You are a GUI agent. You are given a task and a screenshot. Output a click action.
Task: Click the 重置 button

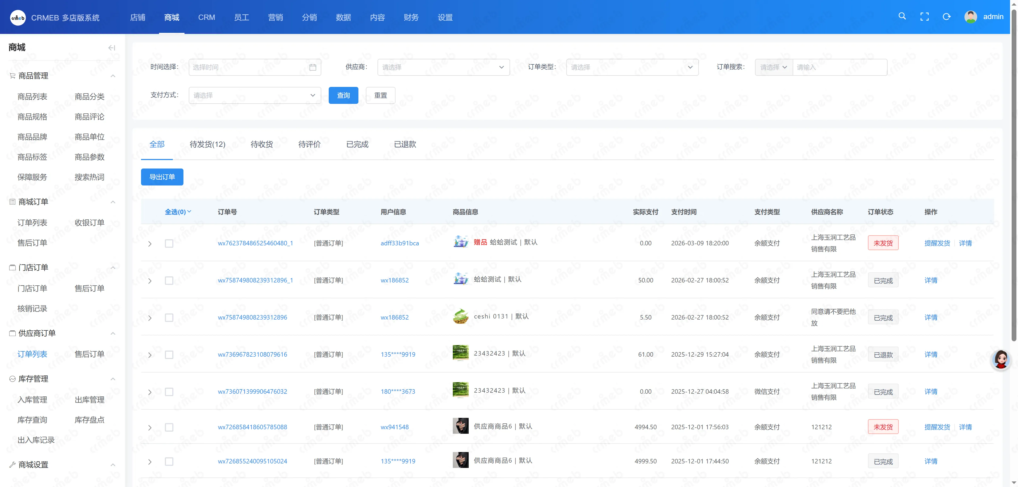pos(381,95)
